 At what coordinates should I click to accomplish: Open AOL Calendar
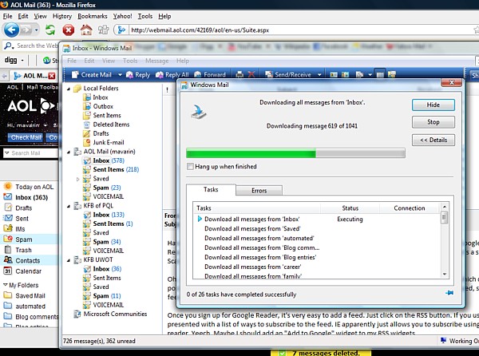[x=22, y=271]
